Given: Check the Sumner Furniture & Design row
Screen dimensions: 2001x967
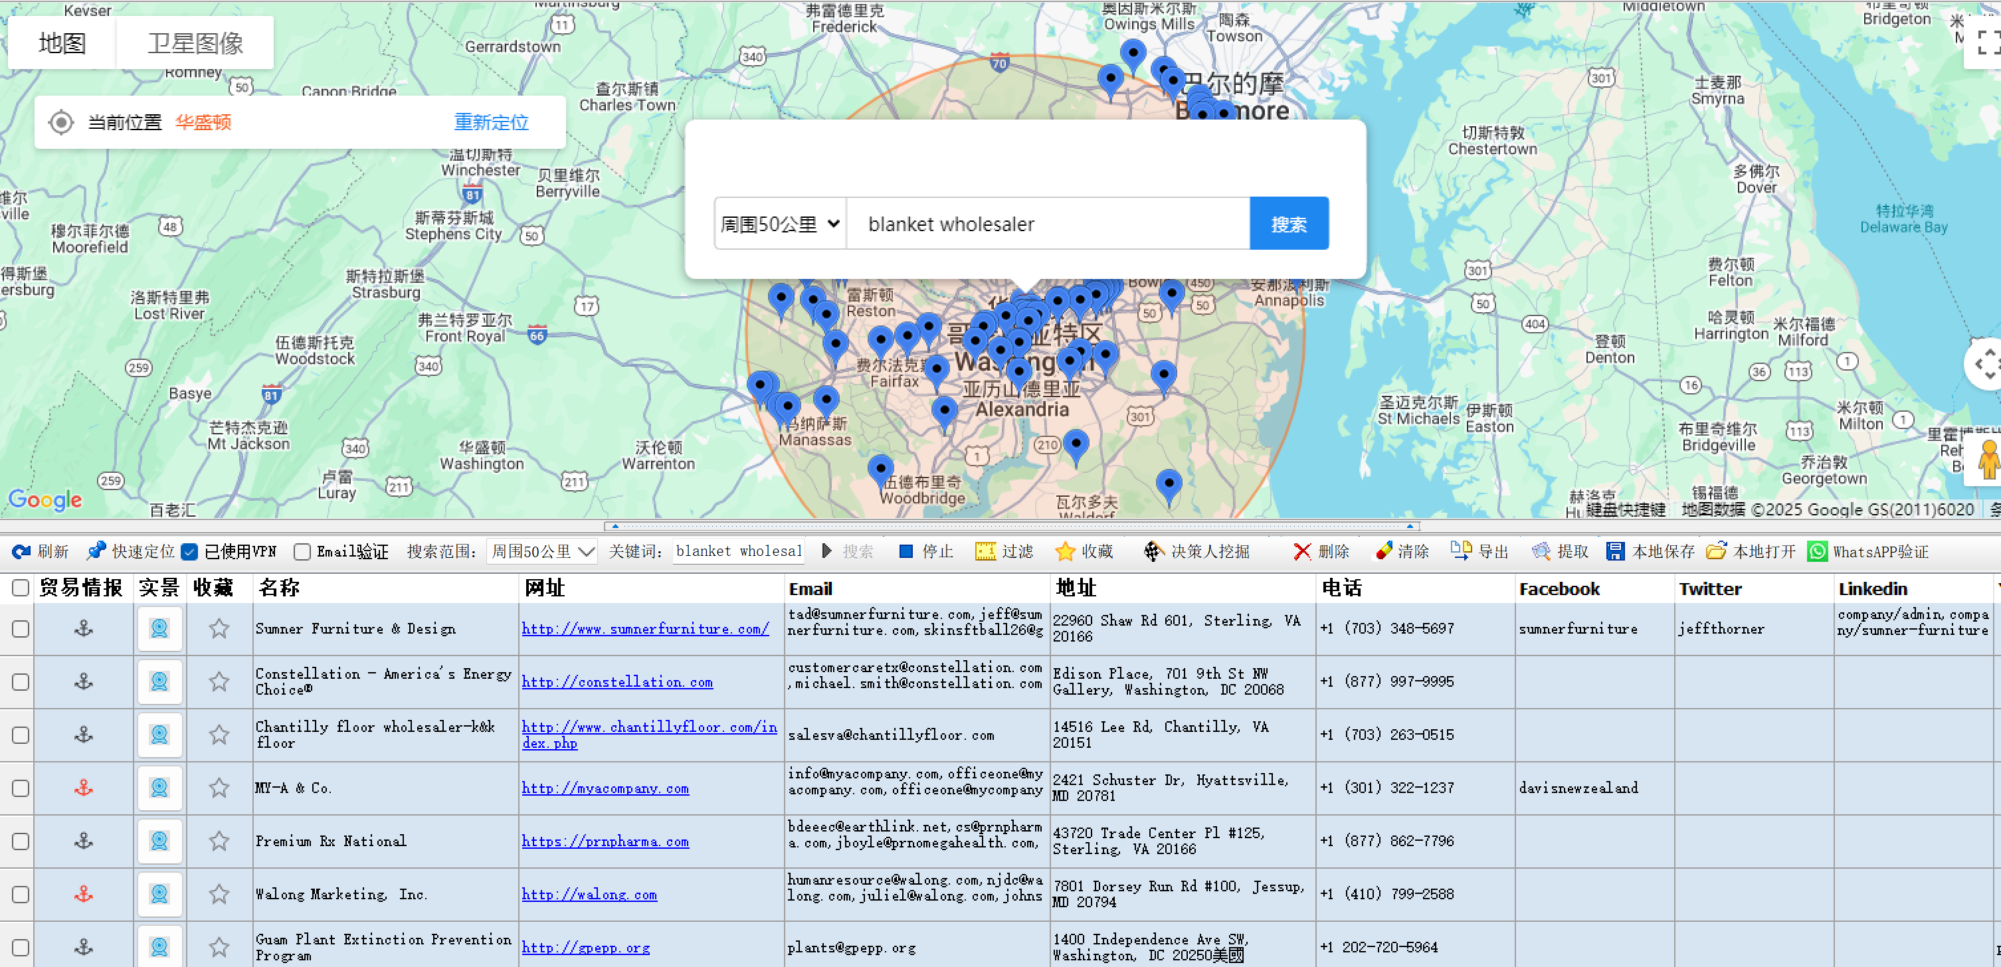Looking at the screenshot, I should [x=21, y=628].
